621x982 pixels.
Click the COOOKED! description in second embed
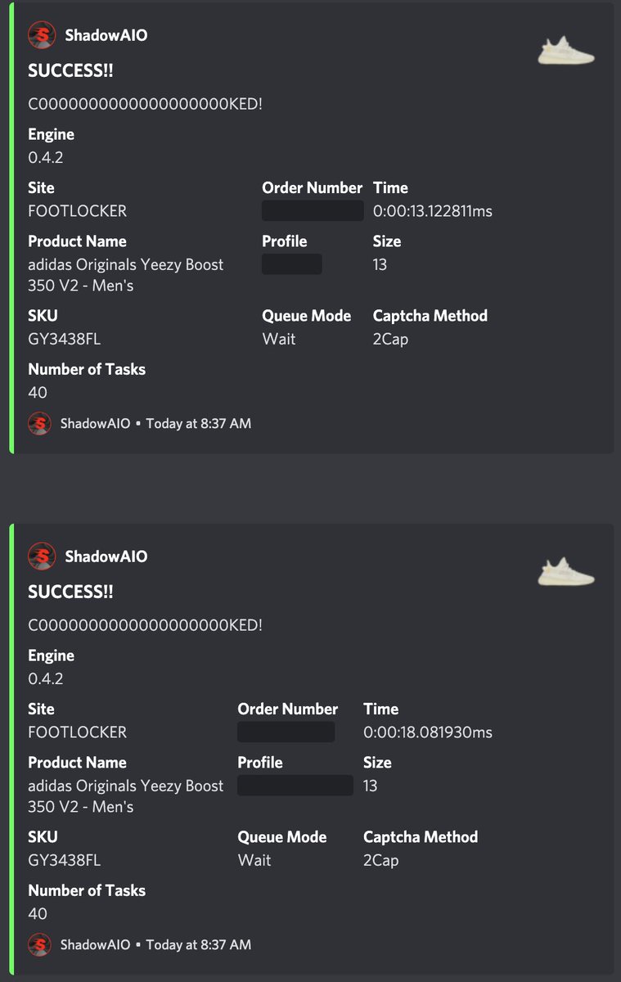pyautogui.click(x=146, y=625)
